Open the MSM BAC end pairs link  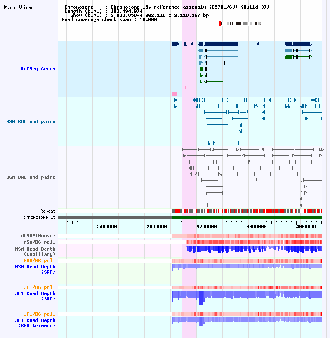(31, 122)
